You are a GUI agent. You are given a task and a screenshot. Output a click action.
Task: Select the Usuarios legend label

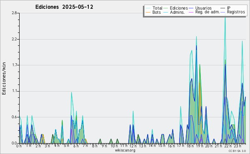point(203,8)
